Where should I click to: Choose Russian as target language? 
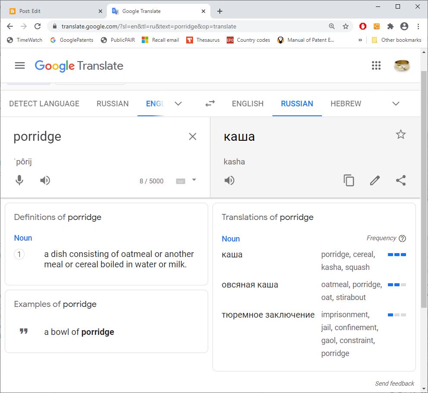[x=297, y=104]
